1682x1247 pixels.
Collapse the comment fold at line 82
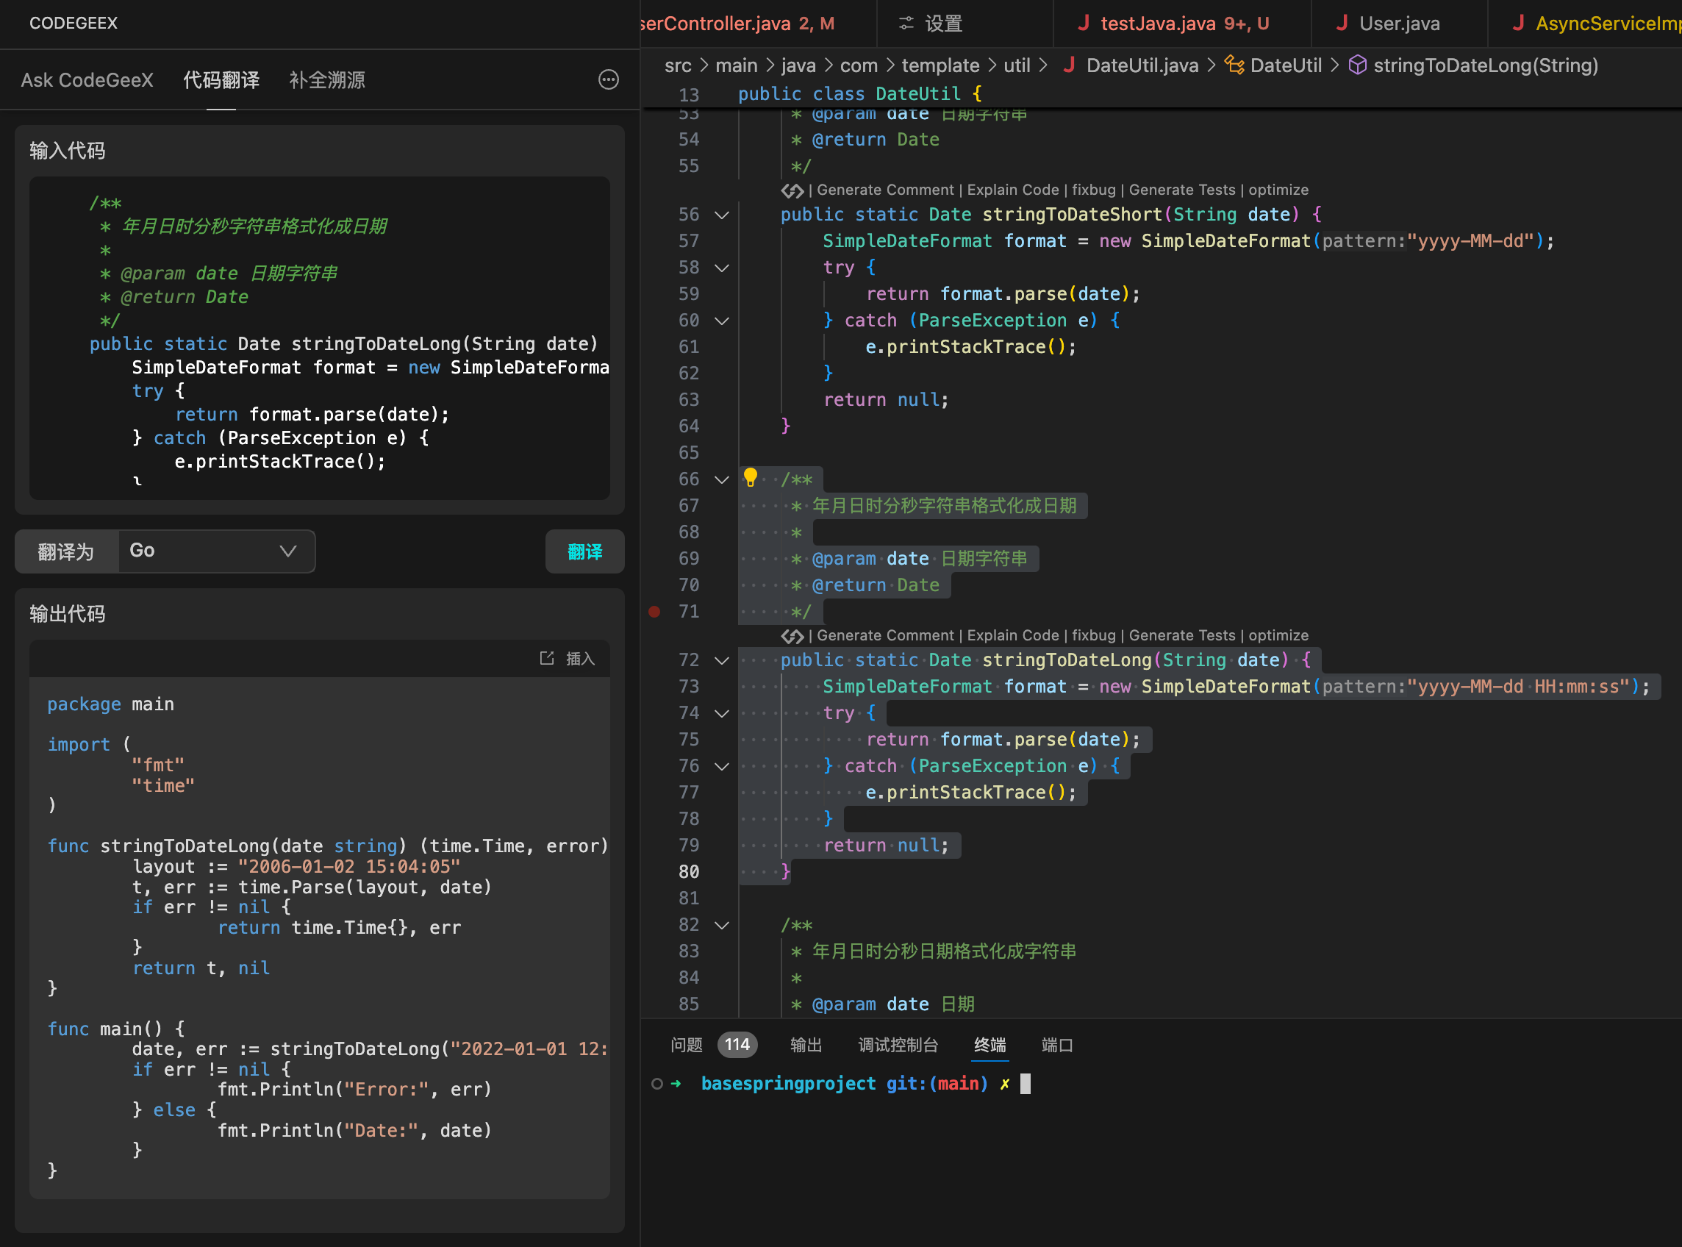721,926
